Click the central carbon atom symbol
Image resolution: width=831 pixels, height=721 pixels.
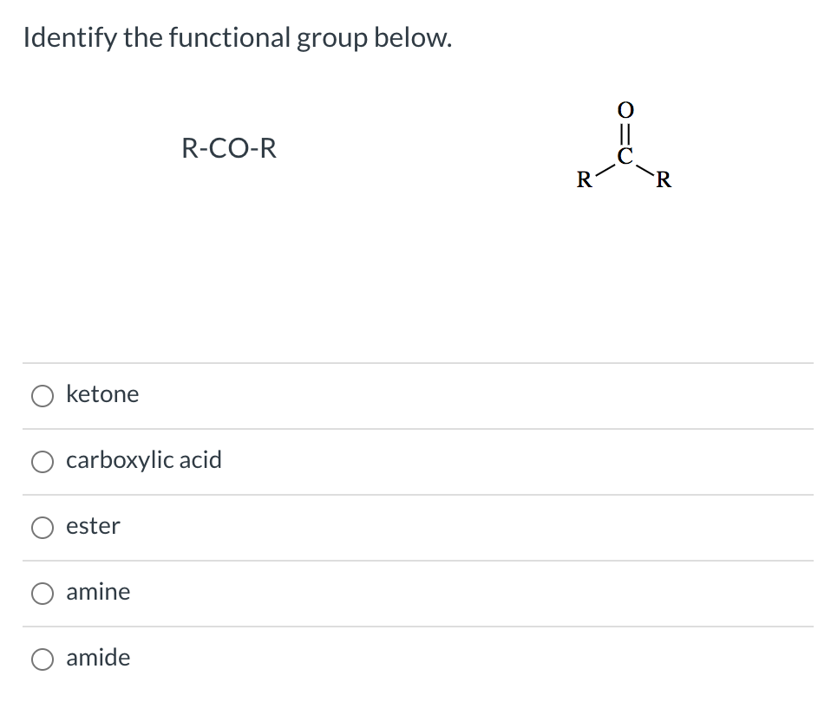(624, 157)
